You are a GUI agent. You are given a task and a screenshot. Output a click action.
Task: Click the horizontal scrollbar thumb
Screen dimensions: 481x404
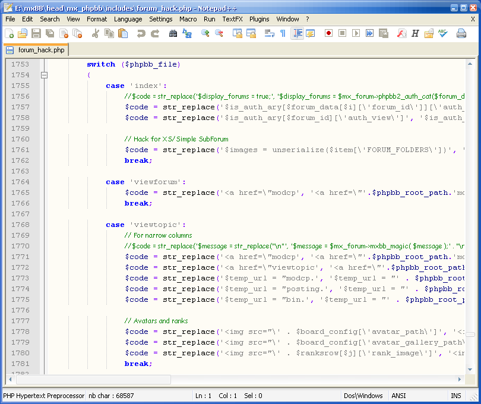pos(93,380)
